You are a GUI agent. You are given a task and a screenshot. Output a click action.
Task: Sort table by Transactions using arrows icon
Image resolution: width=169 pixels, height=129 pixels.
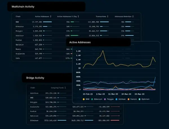tap(108, 17)
